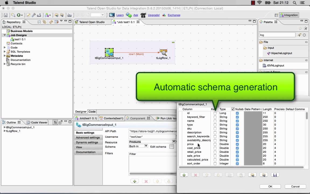Image resolution: width=310 pixels, height=194 pixels.
Task: Toggle Nullable checkbox for sort_order column
Action: [x=237, y=164]
